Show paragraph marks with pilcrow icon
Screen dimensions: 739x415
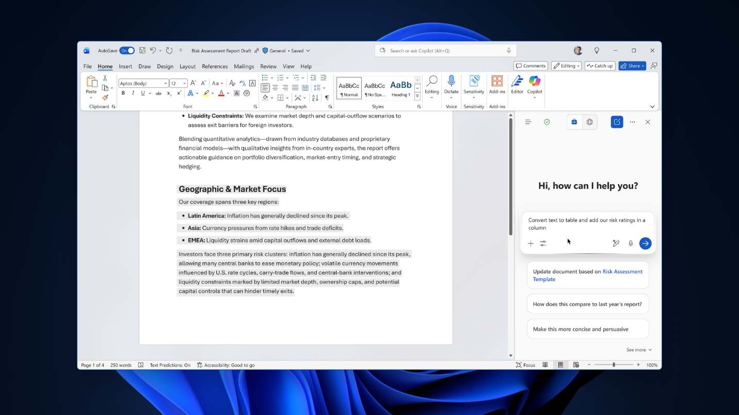327,98
